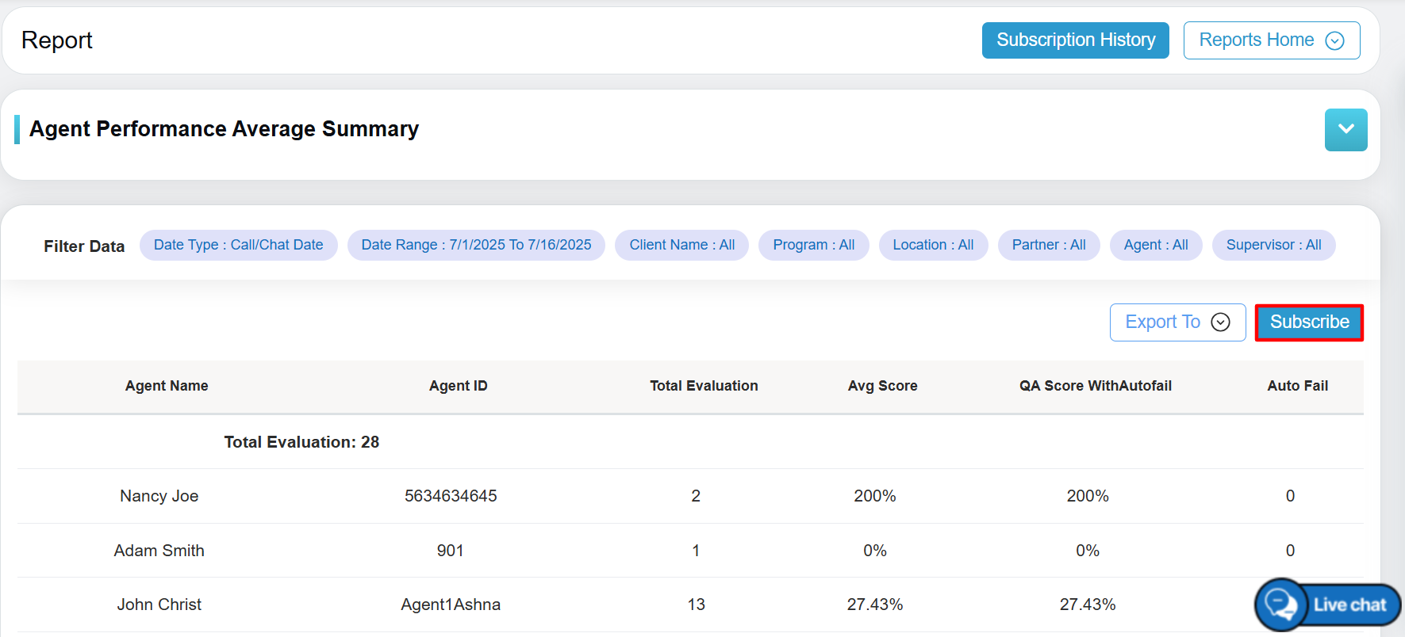1405x637 pixels.
Task: Select the Agent: All filter chip
Action: click(1155, 246)
